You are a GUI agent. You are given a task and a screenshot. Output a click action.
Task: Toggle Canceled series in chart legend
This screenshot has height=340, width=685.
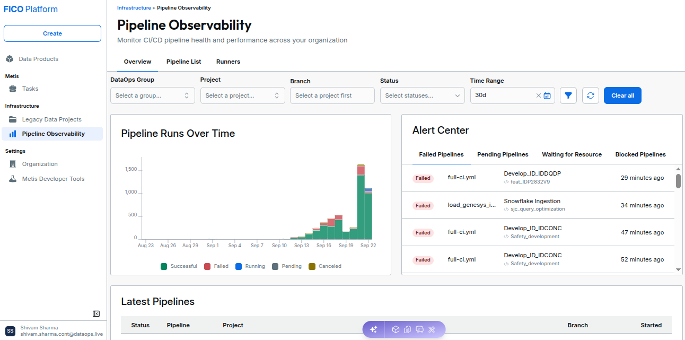click(x=325, y=266)
